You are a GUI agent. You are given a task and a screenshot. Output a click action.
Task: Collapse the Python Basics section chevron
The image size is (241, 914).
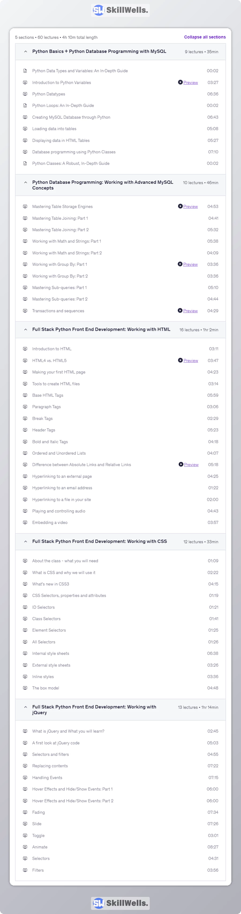[x=25, y=52]
